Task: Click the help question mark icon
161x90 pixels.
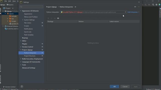Action: pyautogui.click(x=22, y=86)
